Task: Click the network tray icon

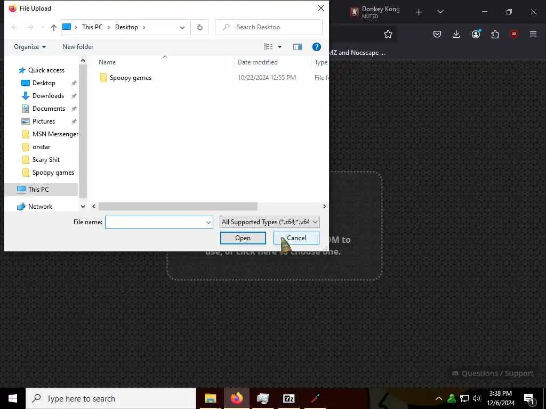Action: (464, 398)
